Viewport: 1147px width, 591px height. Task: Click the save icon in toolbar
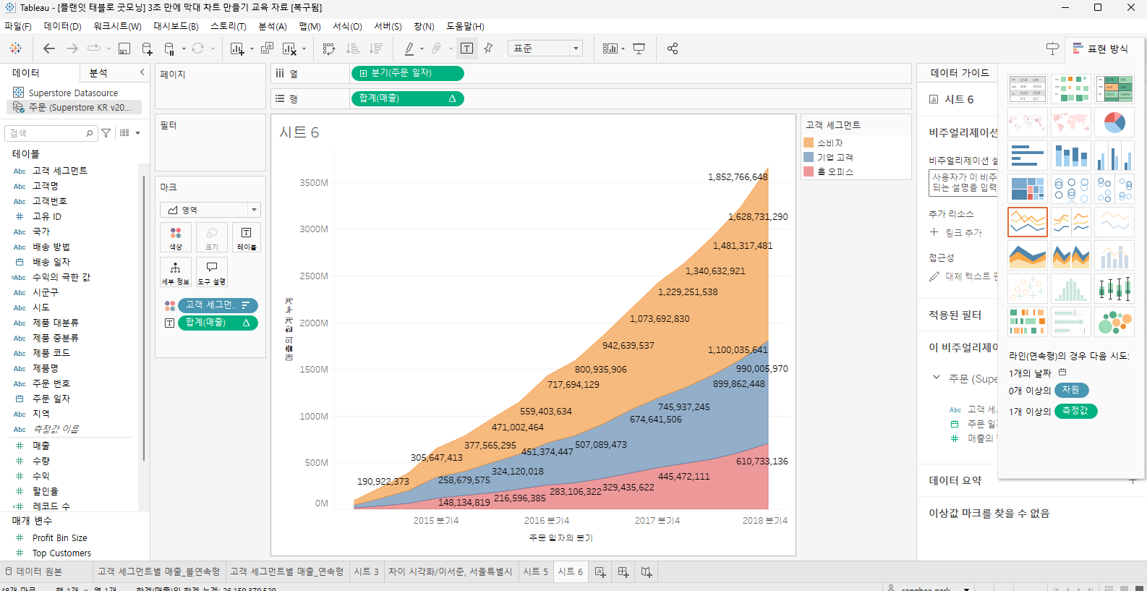point(124,48)
